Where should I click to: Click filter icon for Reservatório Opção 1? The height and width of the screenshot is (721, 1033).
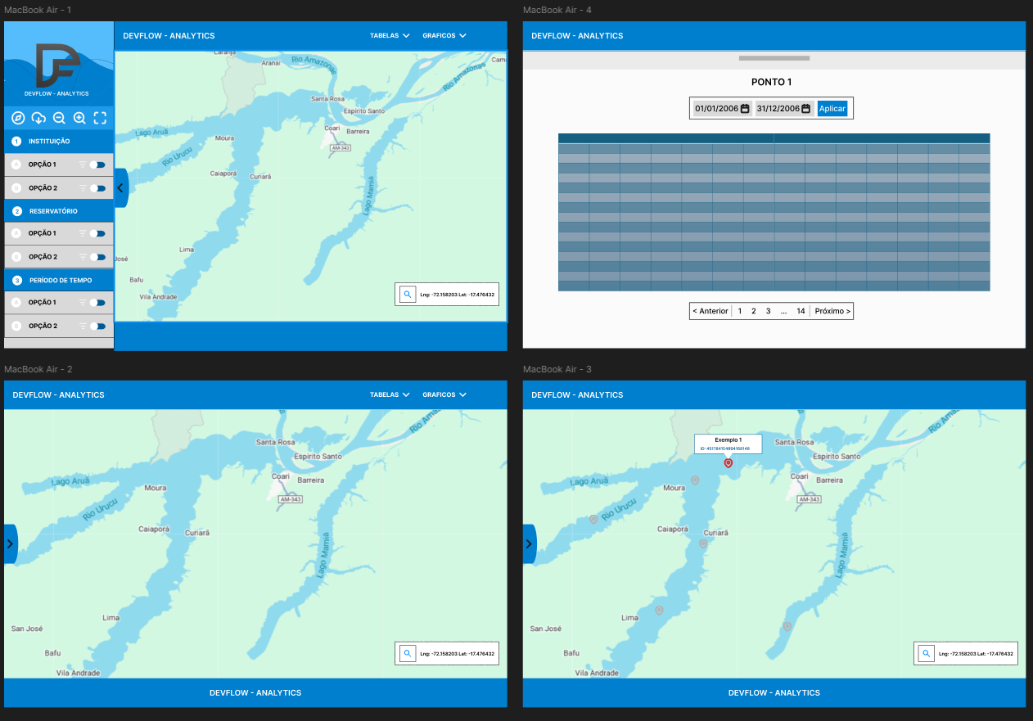tap(82, 233)
